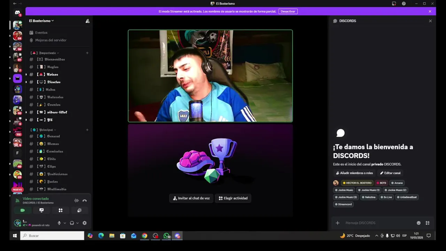Click Añadir miembros o roles

pos(354,173)
